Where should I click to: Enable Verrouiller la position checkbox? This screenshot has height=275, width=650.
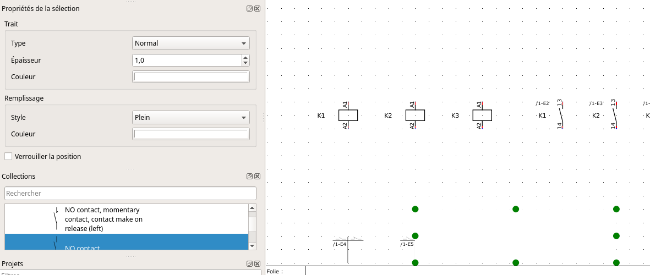coord(8,157)
